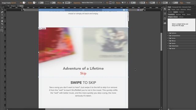Open the Stroke panel tab
The height and width of the screenshot is (110, 196).
point(173,9)
